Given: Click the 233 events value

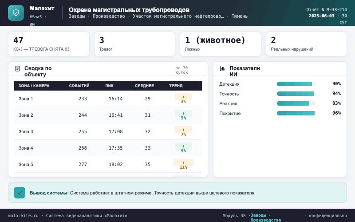Looking at the screenshot, I should pyautogui.click(x=83, y=99).
